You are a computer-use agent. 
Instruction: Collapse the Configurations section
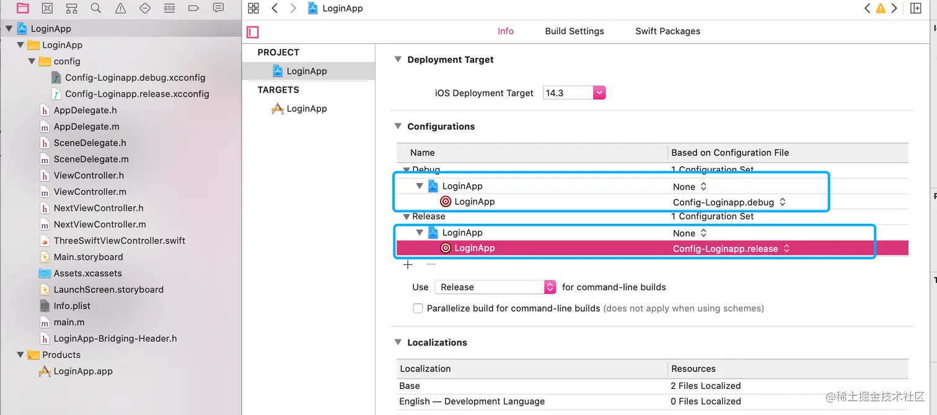point(398,126)
